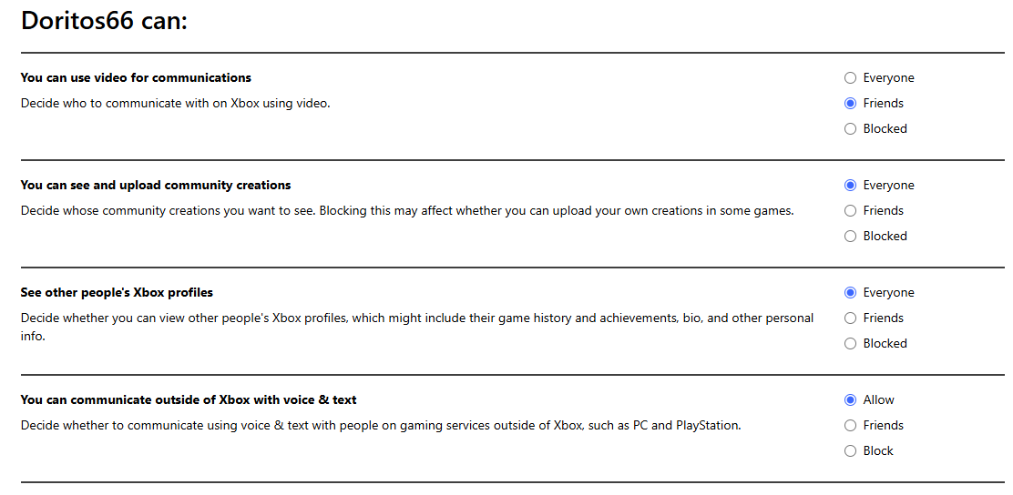1013x495 pixels.
Task: Set community creations to Blocked
Action: point(850,237)
